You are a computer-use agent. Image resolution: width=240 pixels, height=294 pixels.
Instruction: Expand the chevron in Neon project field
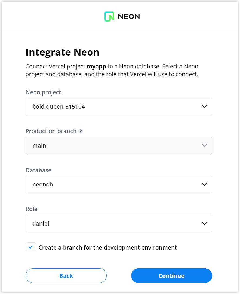coord(204,106)
